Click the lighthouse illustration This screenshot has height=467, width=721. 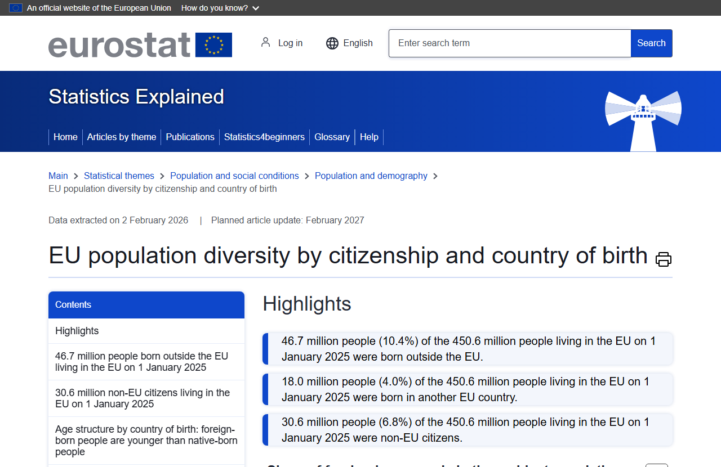click(643, 121)
